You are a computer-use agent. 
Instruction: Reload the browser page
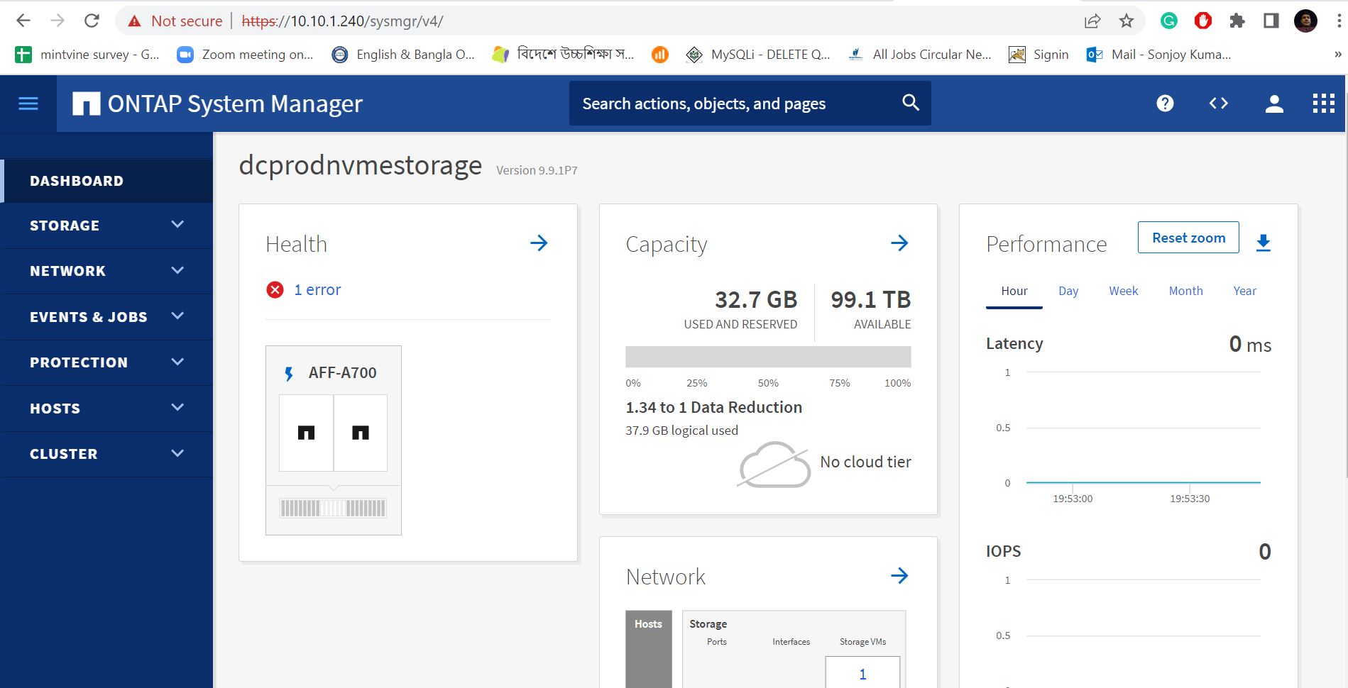coord(92,21)
